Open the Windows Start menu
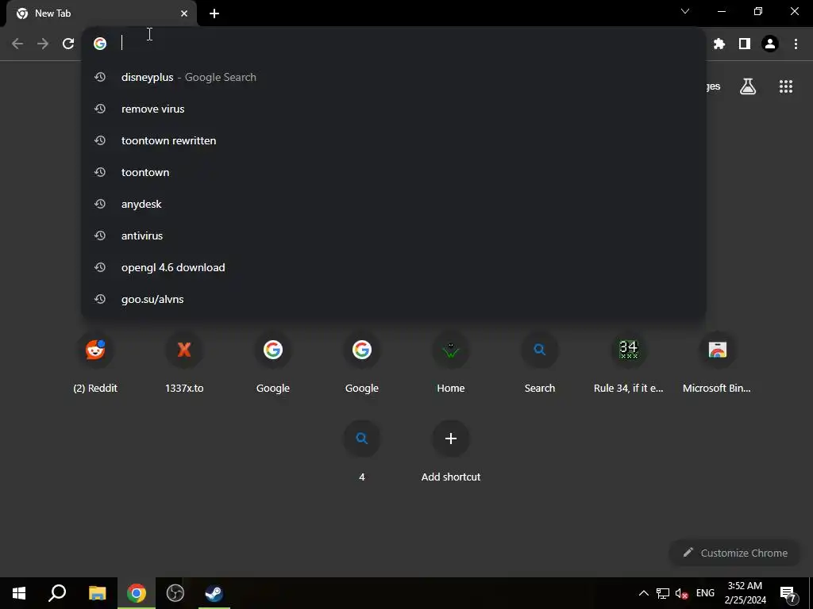The width and height of the screenshot is (813, 609). click(x=19, y=593)
